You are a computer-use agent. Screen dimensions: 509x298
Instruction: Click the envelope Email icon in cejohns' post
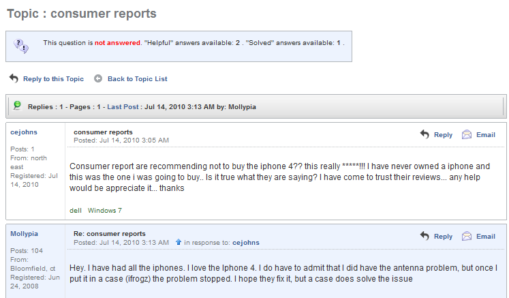(x=467, y=134)
